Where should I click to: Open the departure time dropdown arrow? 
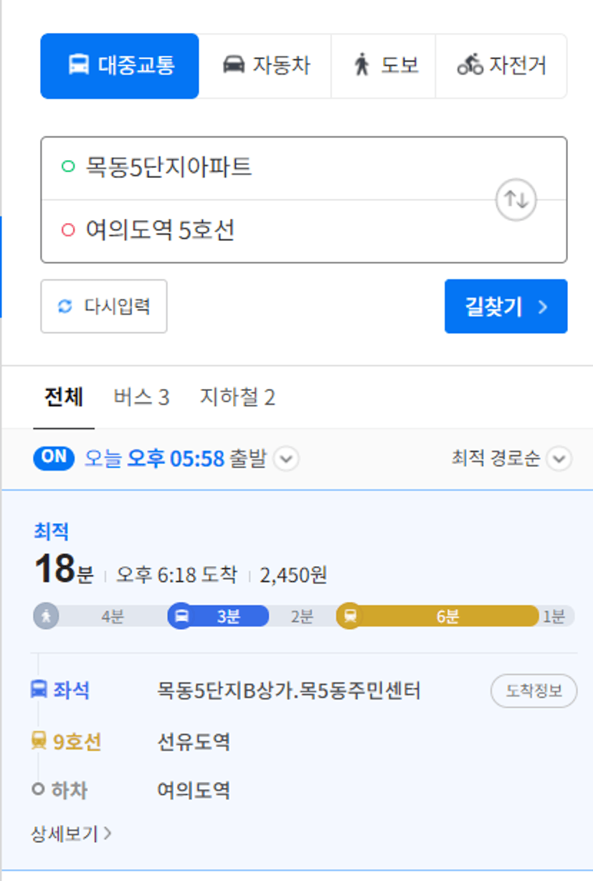(x=286, y=459)
